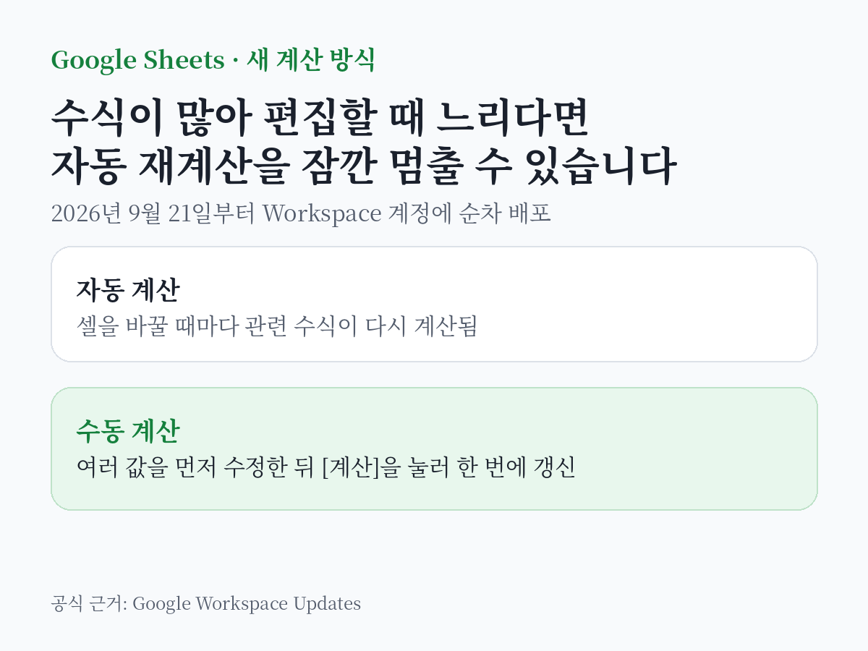
Task: Select the '자동 계산' card title
Action: pyautogui.click(x=128, y=291)
